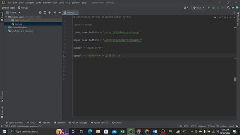Open the JetBrains toolbox icon at top right
This screenshot has width=240, height=135.
[237, 7]
